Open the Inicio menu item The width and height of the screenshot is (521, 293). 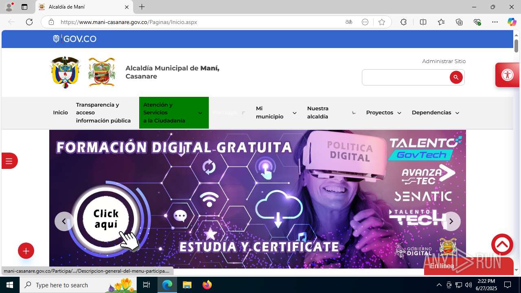60,113
